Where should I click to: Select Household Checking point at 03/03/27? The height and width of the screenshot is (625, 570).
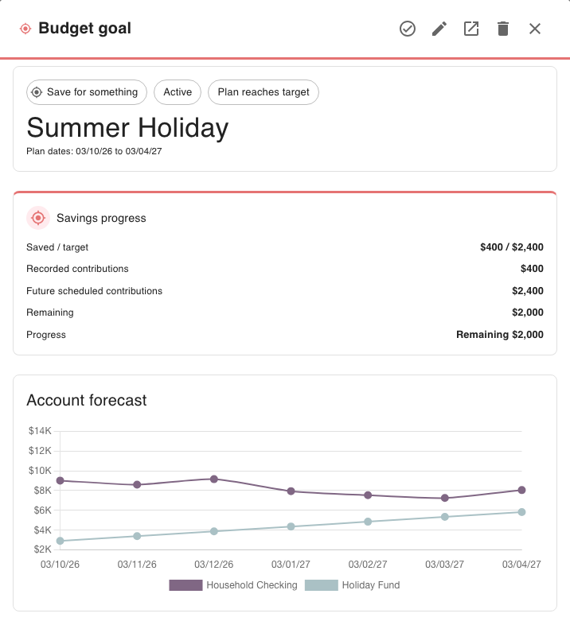pos(445,498)
